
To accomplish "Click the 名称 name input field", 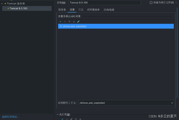I will 105,3.
